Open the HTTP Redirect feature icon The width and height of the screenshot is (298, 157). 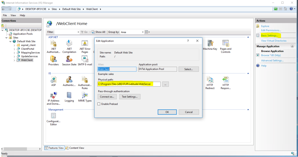[x=210, y=80]
